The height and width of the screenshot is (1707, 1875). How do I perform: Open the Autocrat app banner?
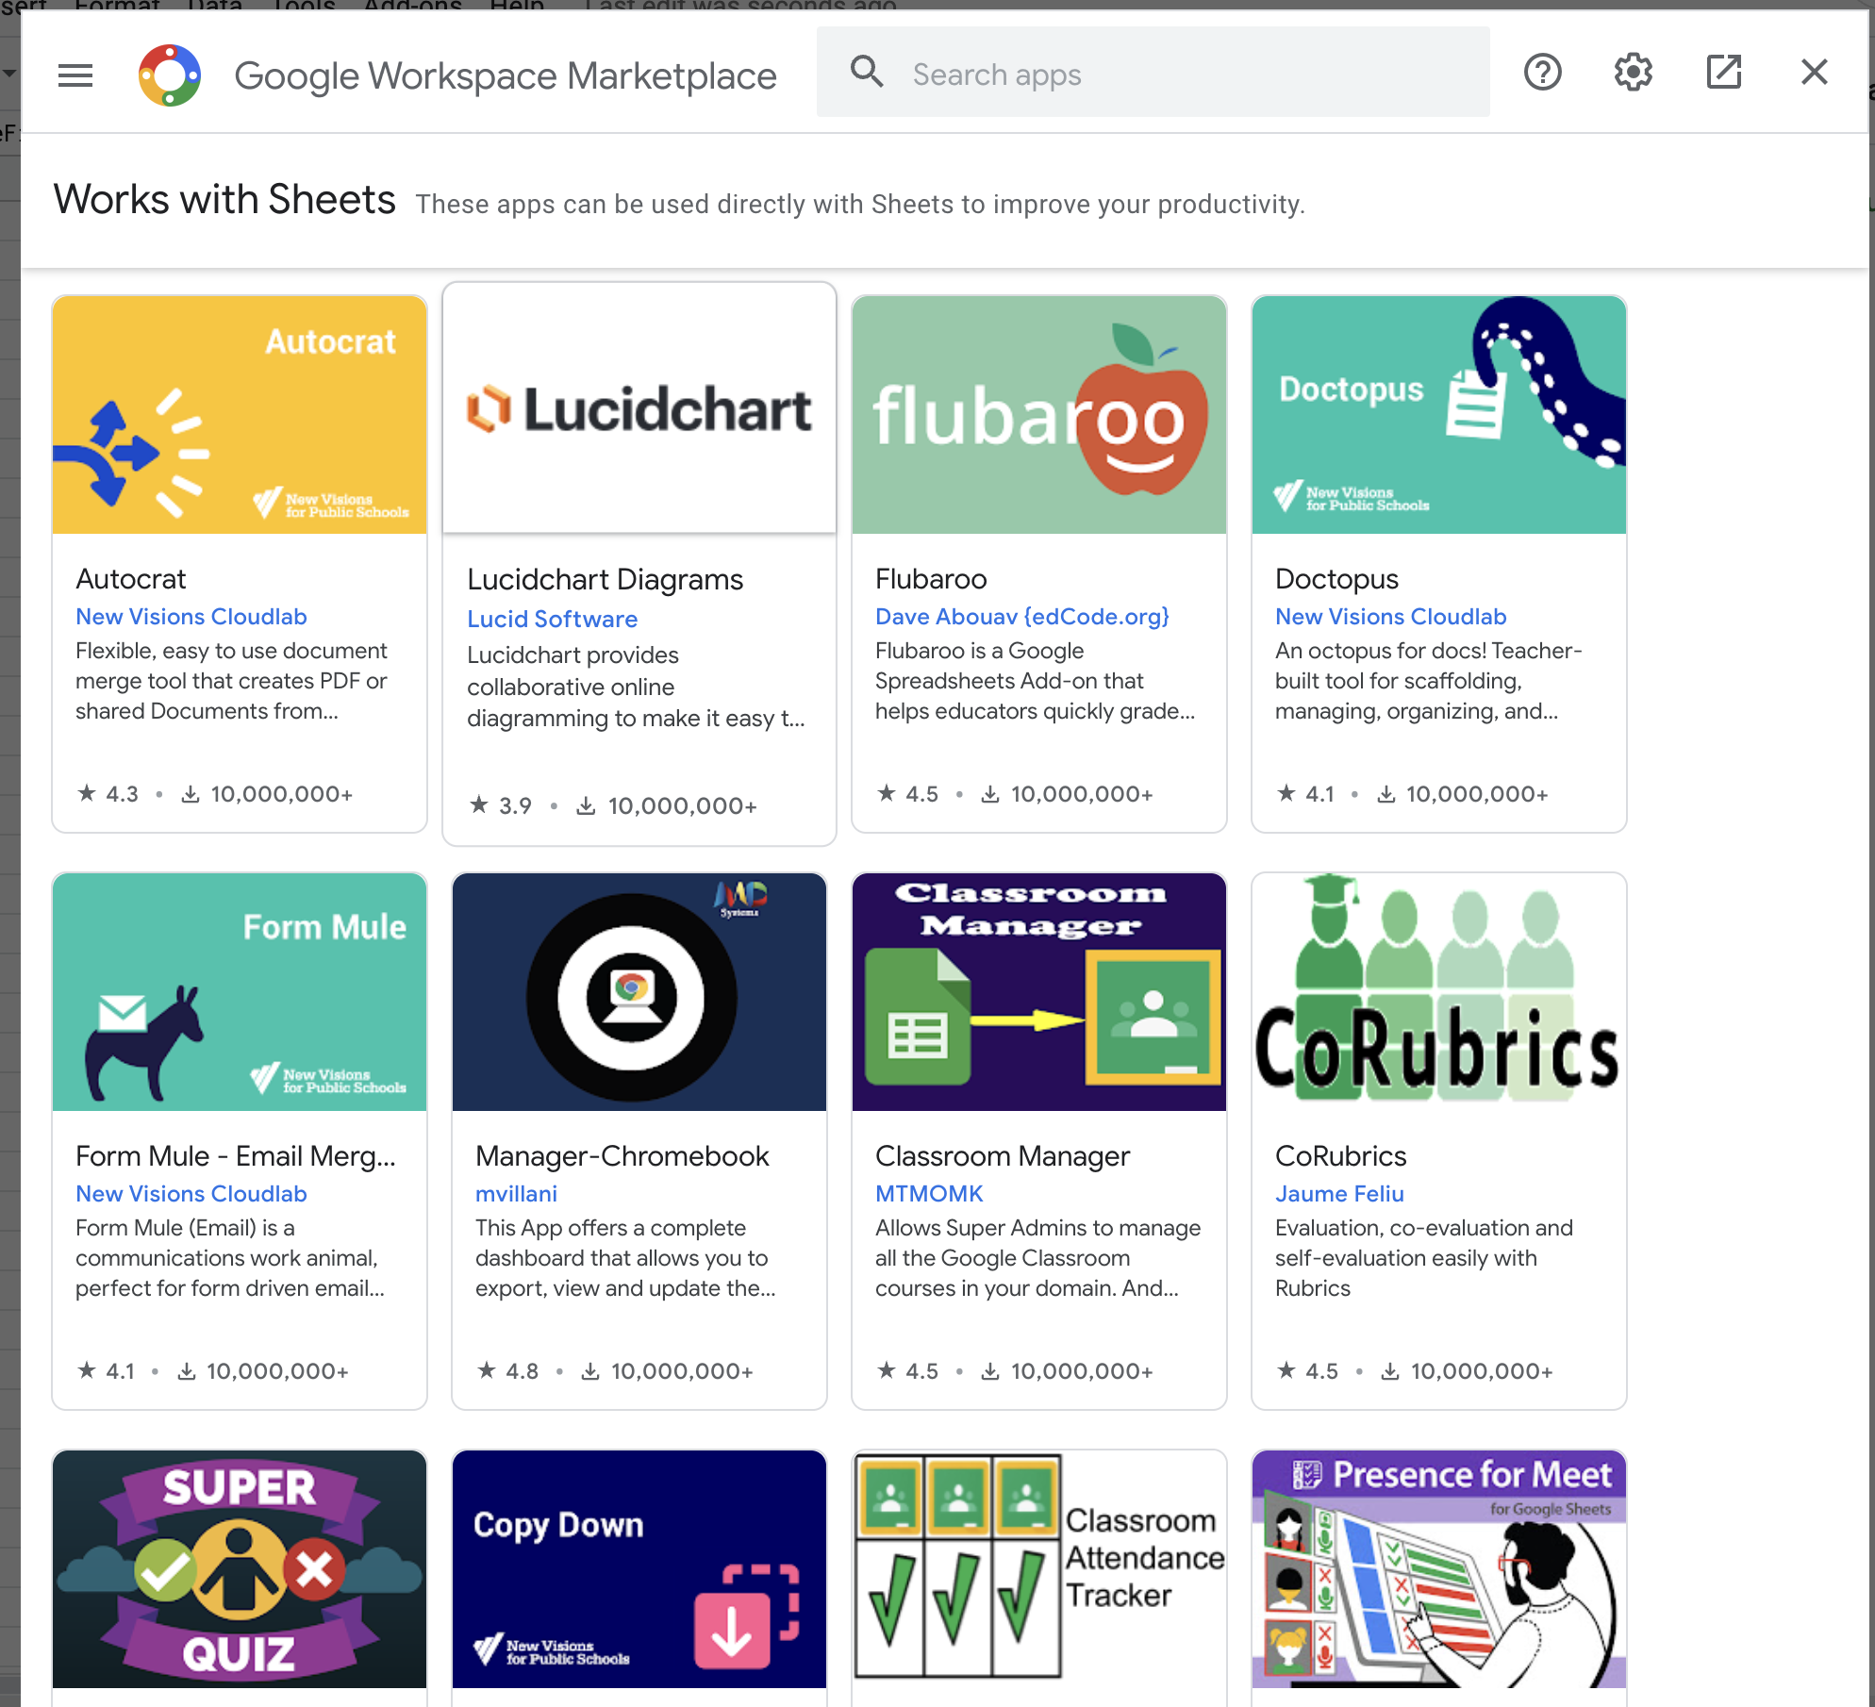[x=240, y=415]
